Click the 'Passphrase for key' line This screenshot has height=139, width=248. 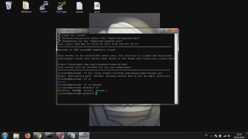[x=93, y=41]
